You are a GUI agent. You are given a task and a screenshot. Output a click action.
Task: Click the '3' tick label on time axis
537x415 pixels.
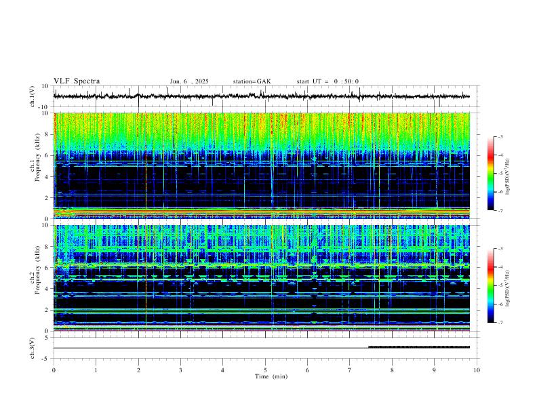tap(180, 370)
